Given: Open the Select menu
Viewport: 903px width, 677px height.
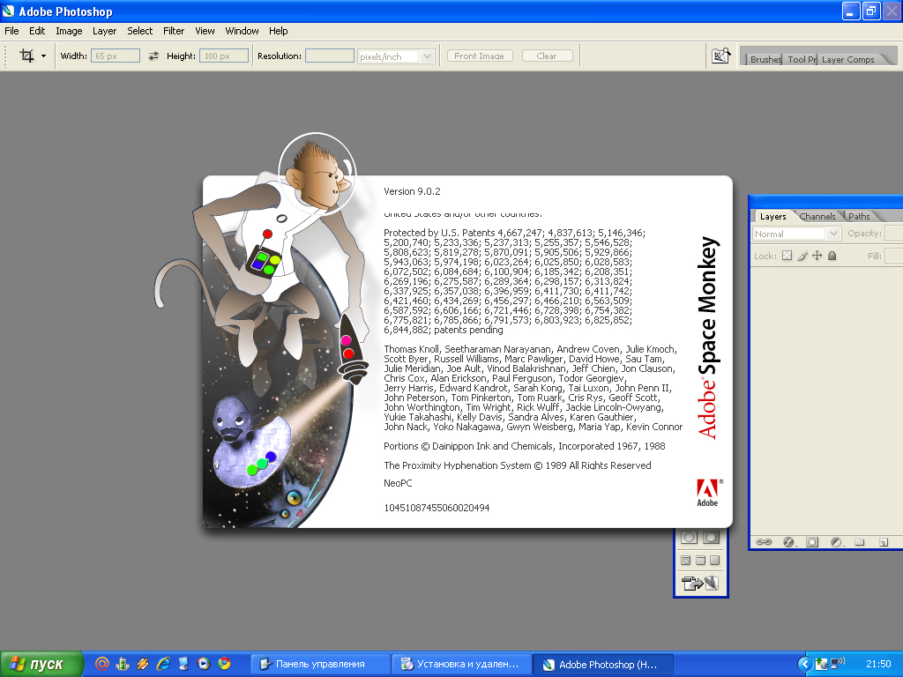Looking at the screenshot, I should (140, 31).
